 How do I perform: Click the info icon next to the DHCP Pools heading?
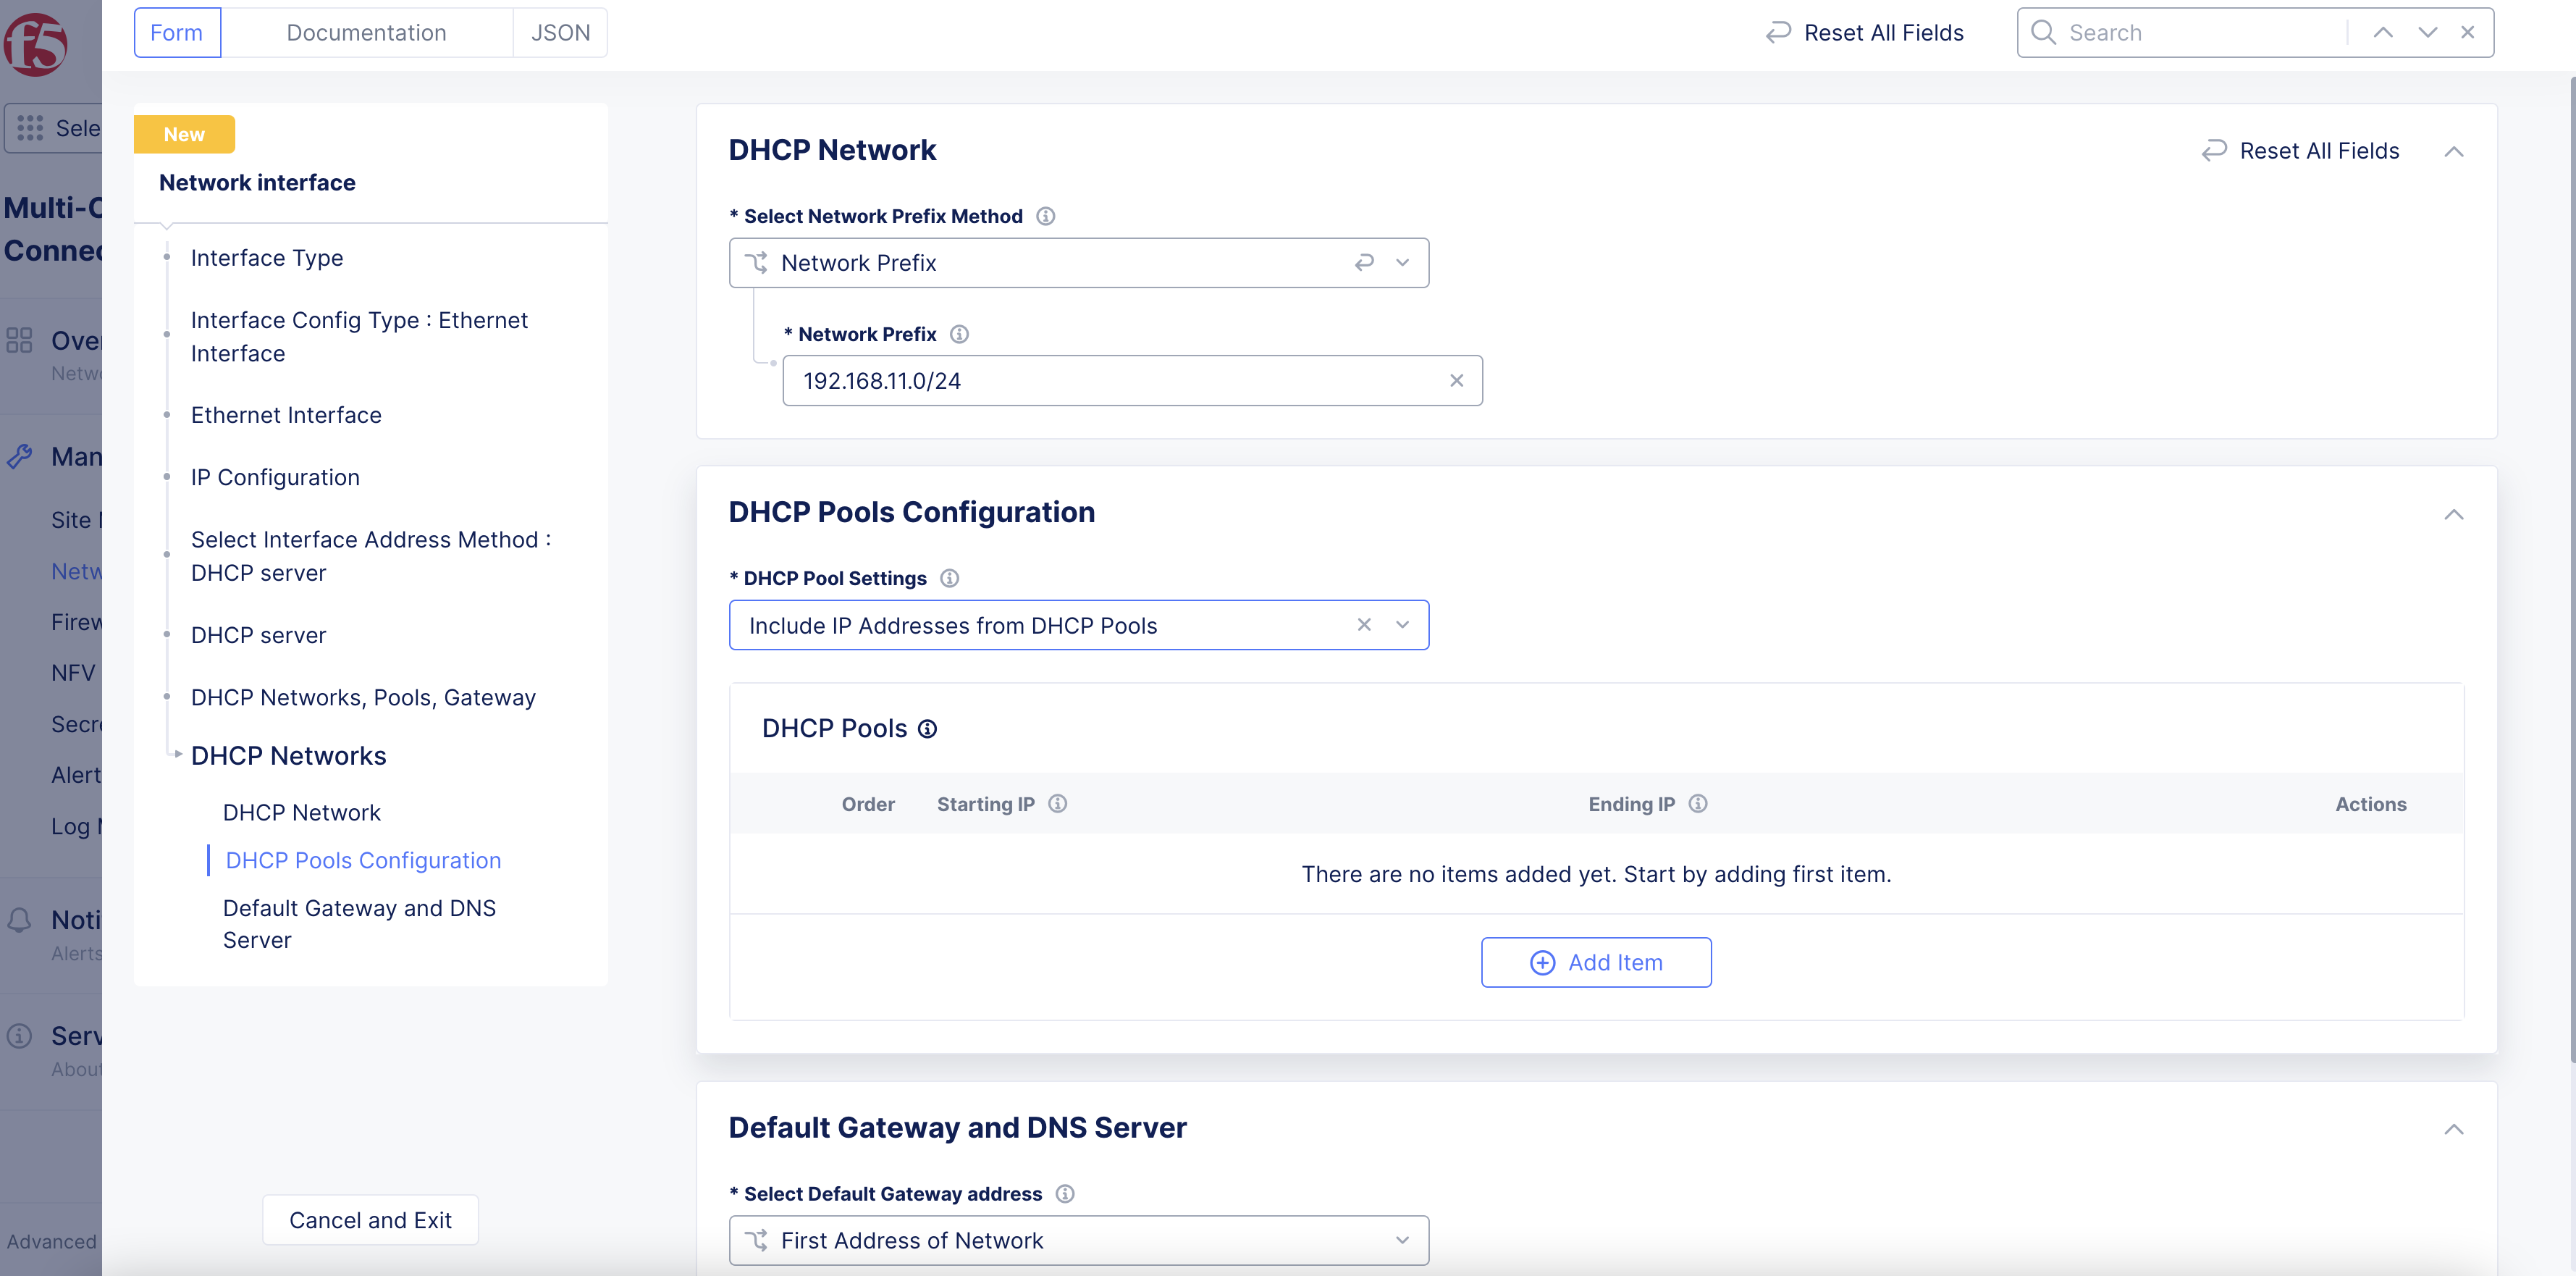coord(928,728)
